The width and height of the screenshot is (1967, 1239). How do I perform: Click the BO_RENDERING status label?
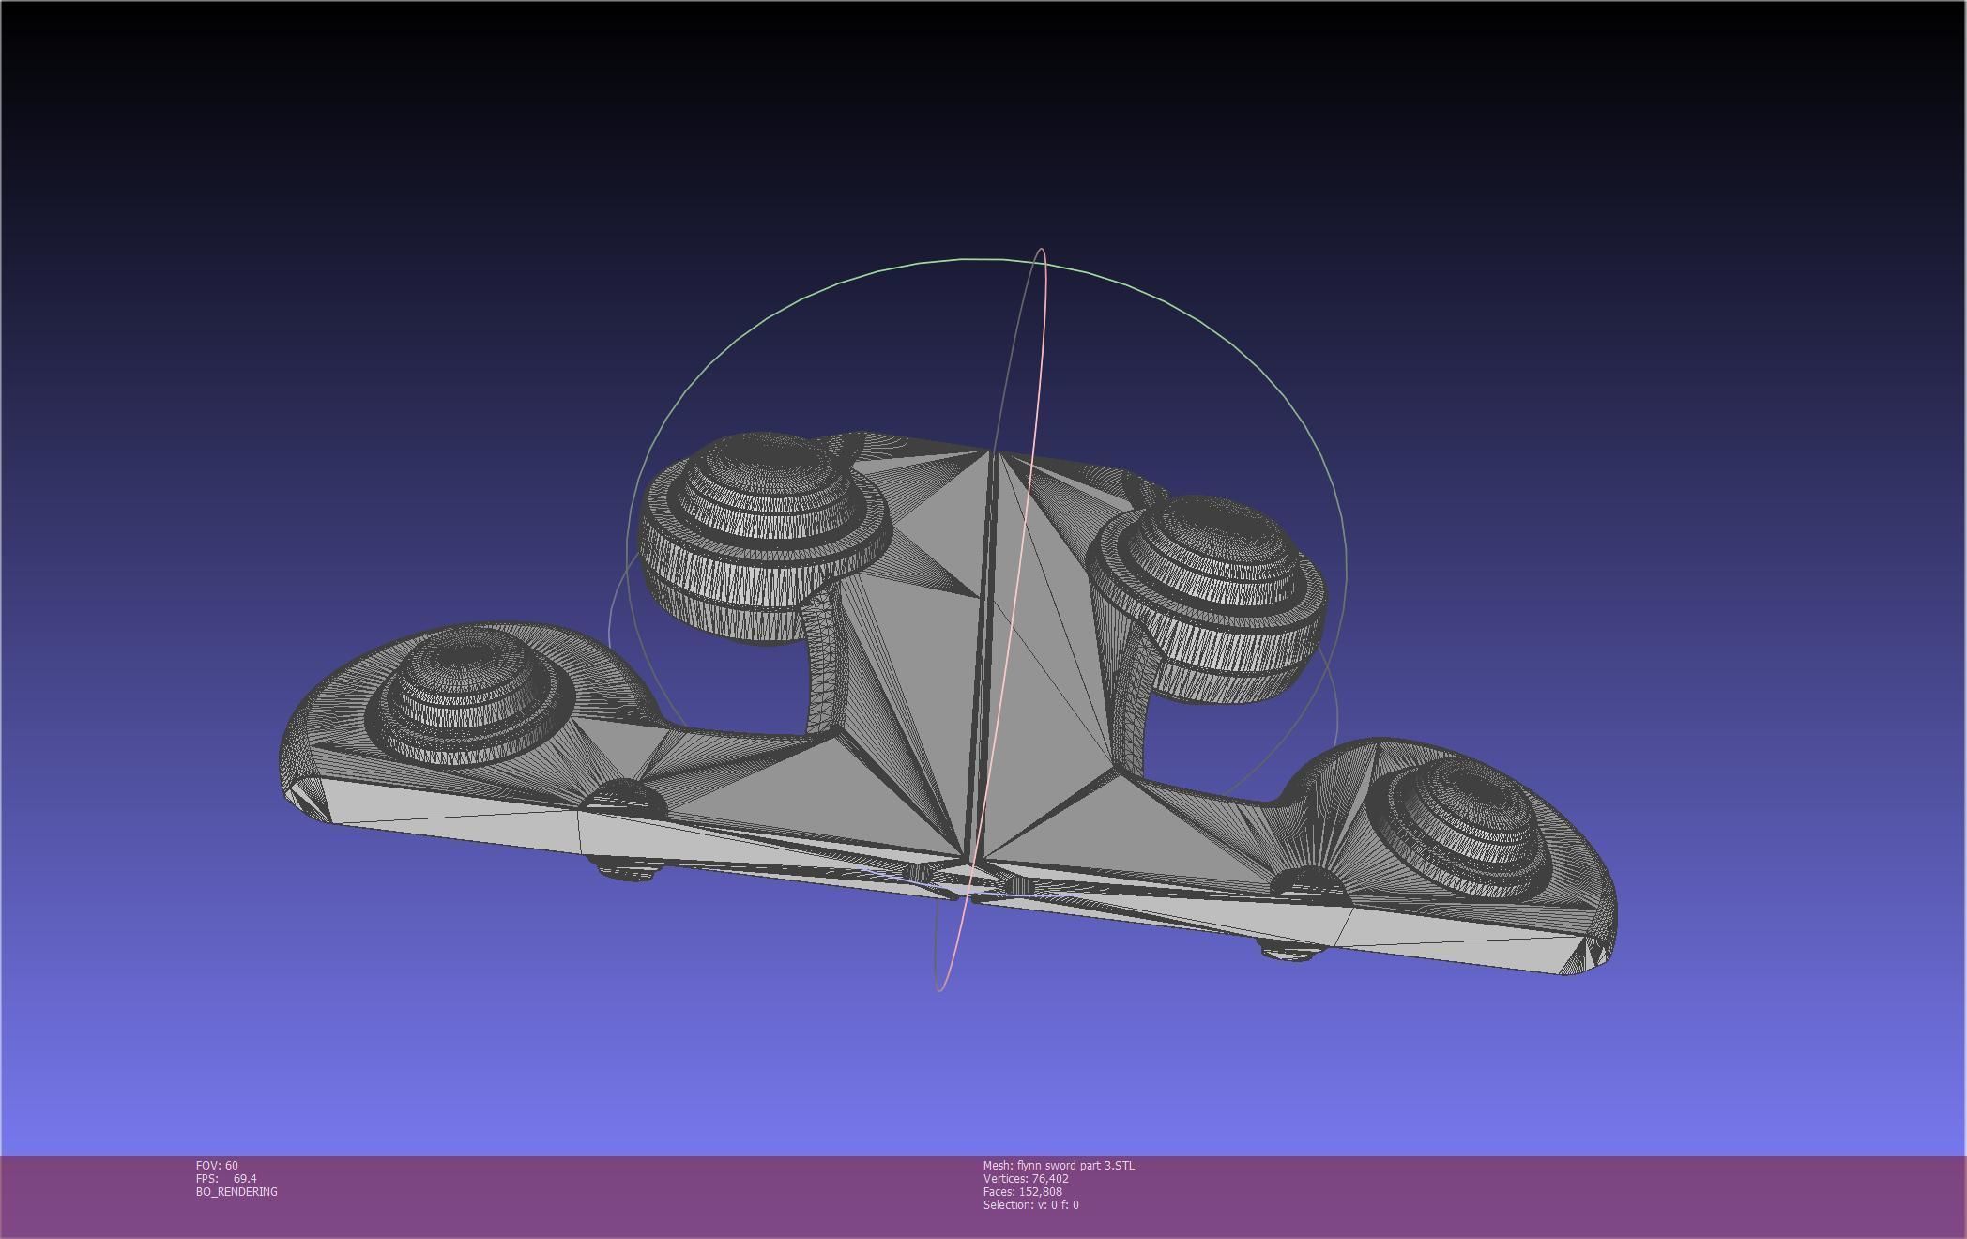click(x=236, y=1191)
